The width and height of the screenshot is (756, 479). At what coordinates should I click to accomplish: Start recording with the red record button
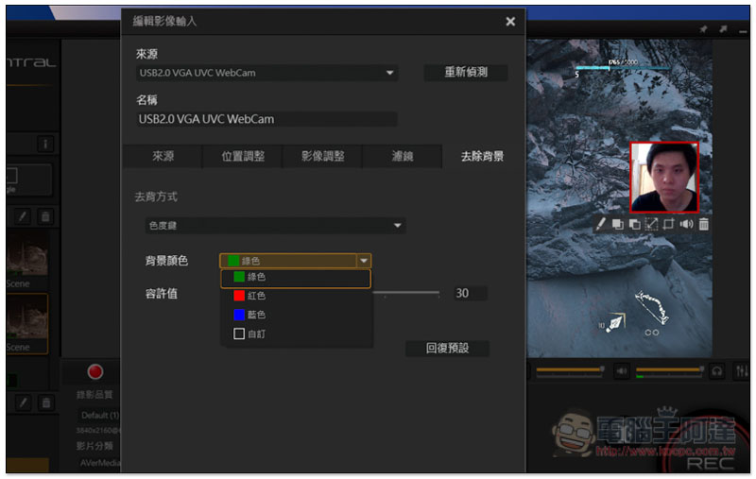[x=95, y=371]
